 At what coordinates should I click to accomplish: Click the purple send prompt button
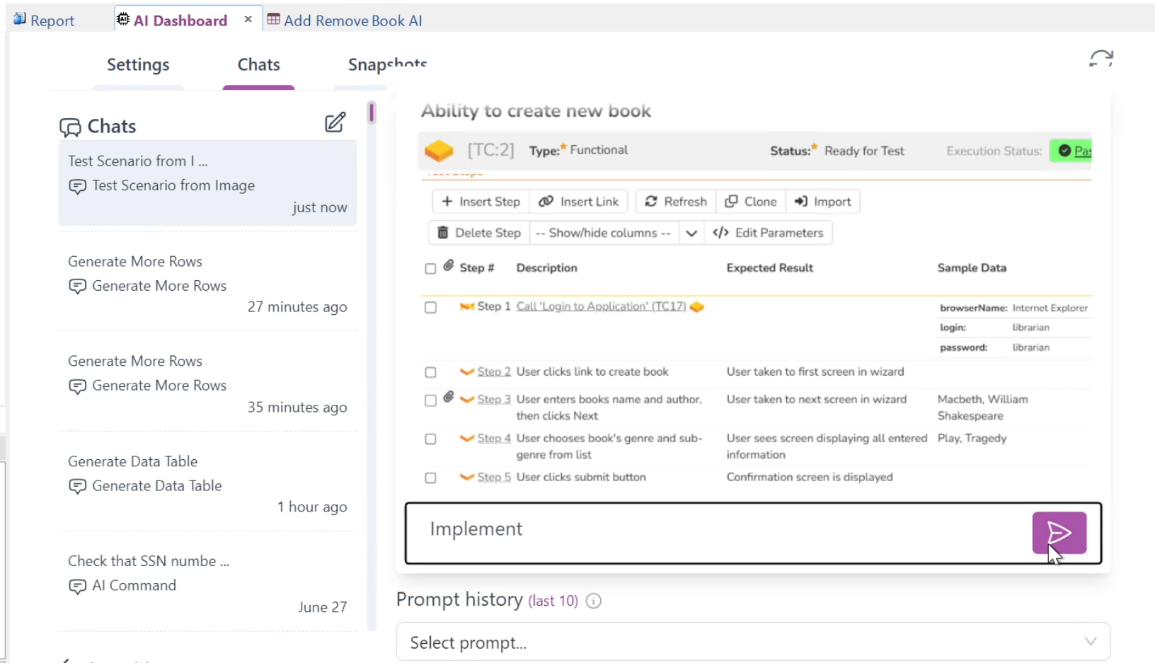click(x=1059, y=532)
